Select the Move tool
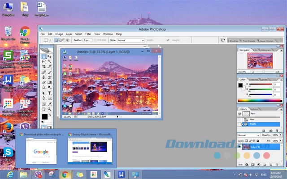The image size is (287, 179). point(49,56)
